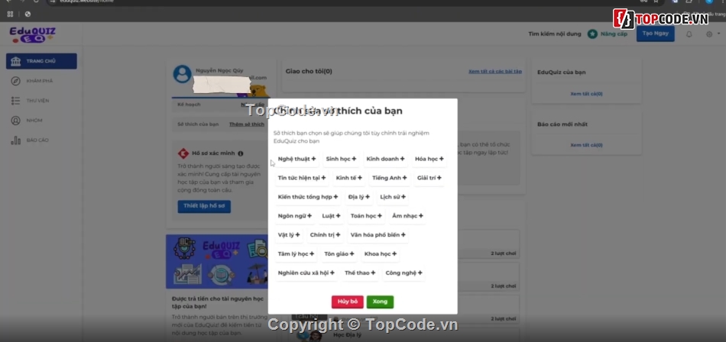Click the EduQuiz promotional banner image

pos(217,262)
